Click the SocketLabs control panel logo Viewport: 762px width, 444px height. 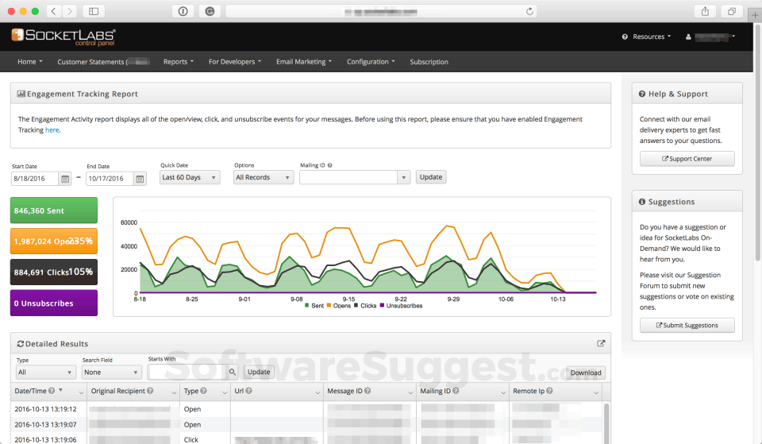[63, 37]
